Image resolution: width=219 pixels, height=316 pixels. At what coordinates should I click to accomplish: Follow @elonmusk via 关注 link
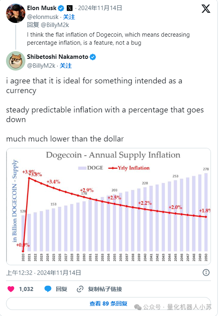pos(69,17)
